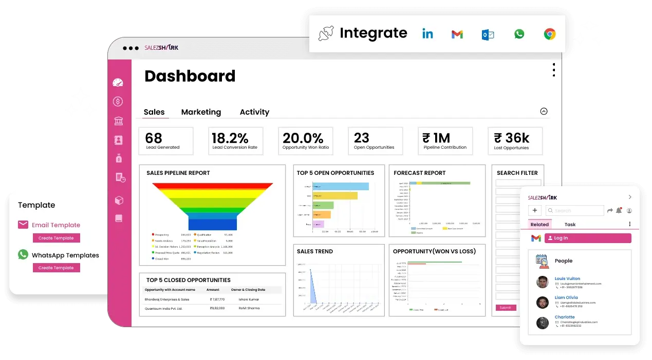
Task: Click the plus button in the SalezShark side panel
Action: coord(535,210)
